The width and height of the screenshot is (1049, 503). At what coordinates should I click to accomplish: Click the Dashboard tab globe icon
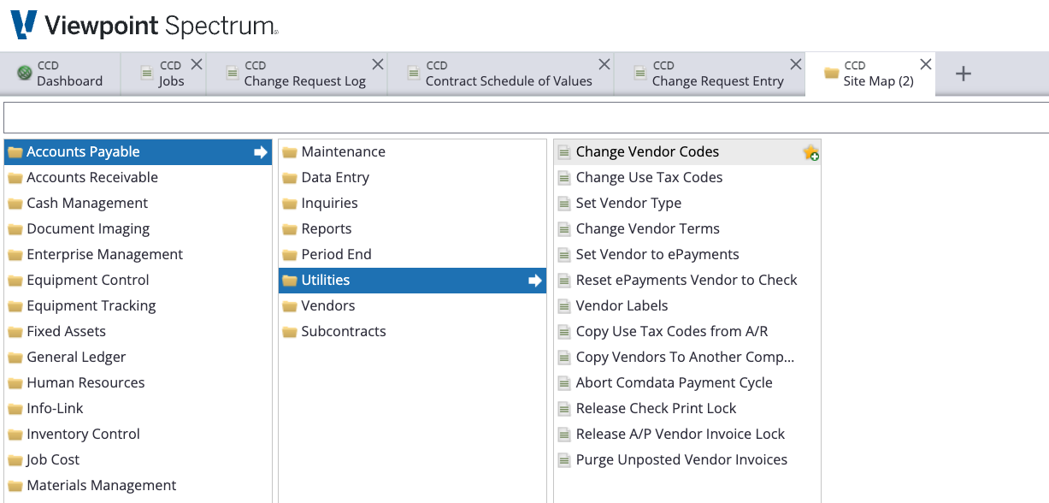click(24, 74)
